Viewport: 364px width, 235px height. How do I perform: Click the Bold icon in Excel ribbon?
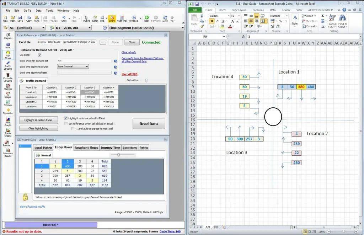tap(212, 21)
